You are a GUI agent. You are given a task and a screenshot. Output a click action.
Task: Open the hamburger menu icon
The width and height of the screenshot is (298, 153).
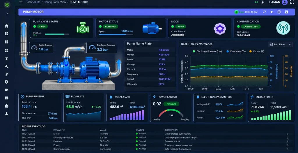coord(21,2)
